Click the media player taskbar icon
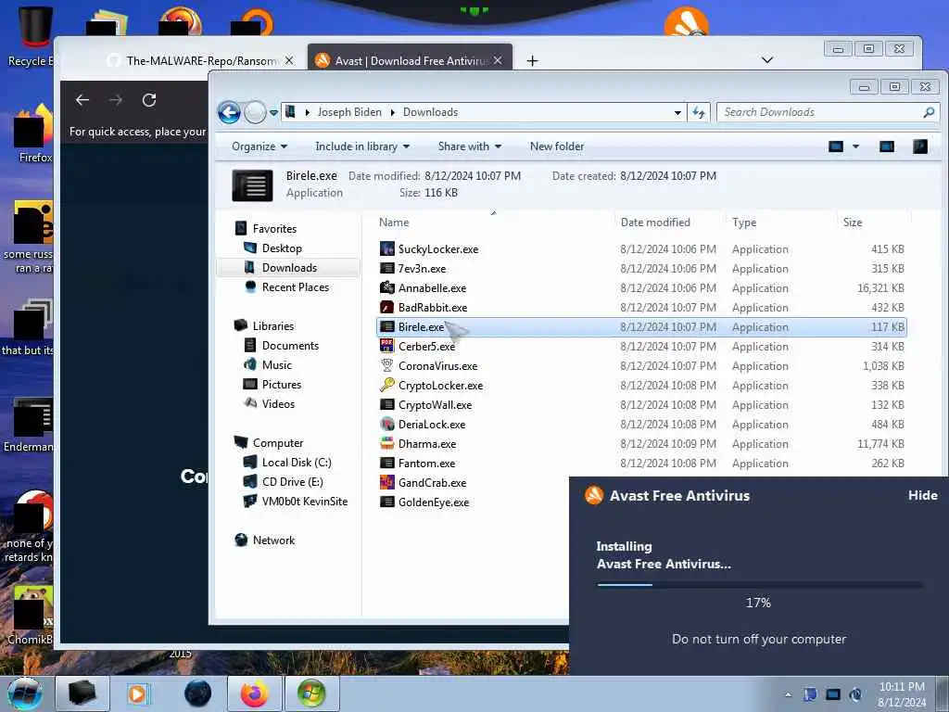Screen dimensions: 949x712 point(137,693)
